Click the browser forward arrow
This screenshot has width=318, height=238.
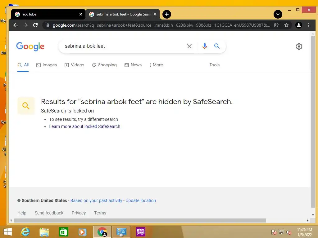25,25
